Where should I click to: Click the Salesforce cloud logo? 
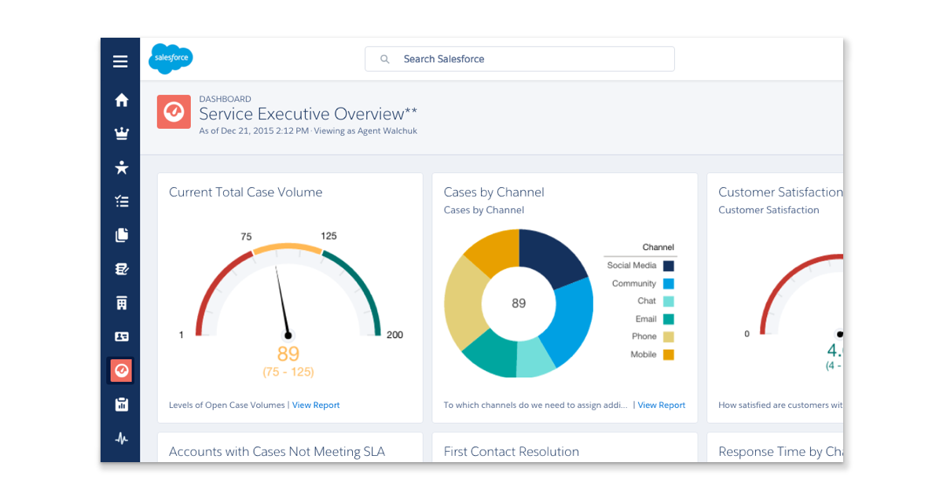pyautogui.click(x=171, y=59)
